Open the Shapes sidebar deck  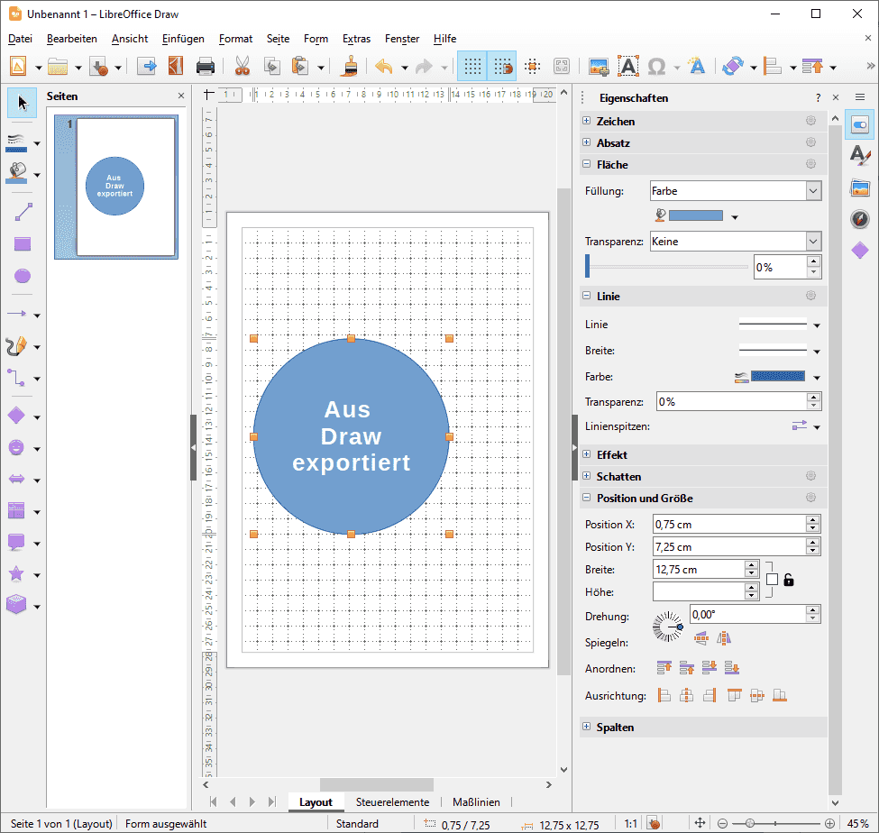point(860,250)
